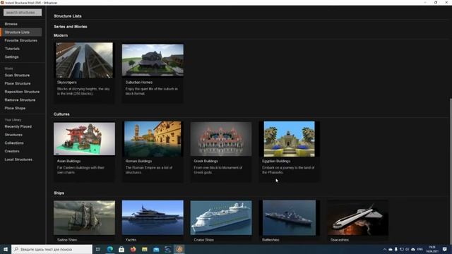Open the Sailing Ships thumbnail

[x=85, y=218]
